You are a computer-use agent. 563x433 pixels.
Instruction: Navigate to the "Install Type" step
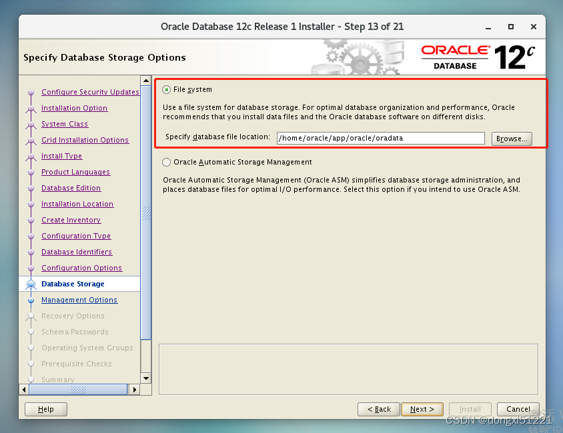click(x=61, y=156)
